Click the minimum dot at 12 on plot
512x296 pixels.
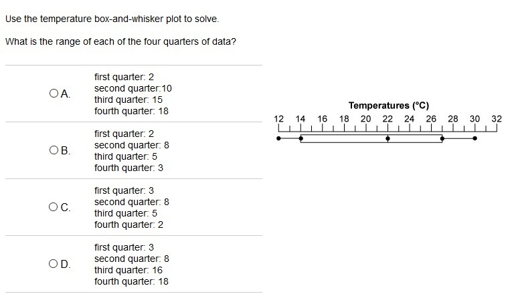278,138
